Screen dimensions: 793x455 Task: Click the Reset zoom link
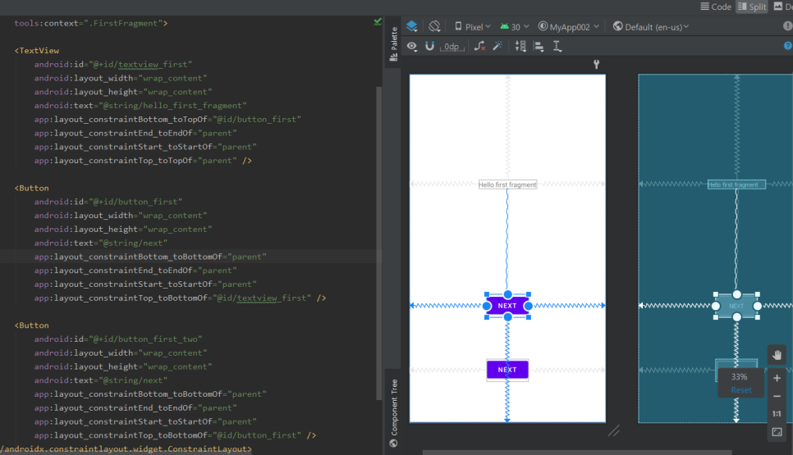(741, 390)
